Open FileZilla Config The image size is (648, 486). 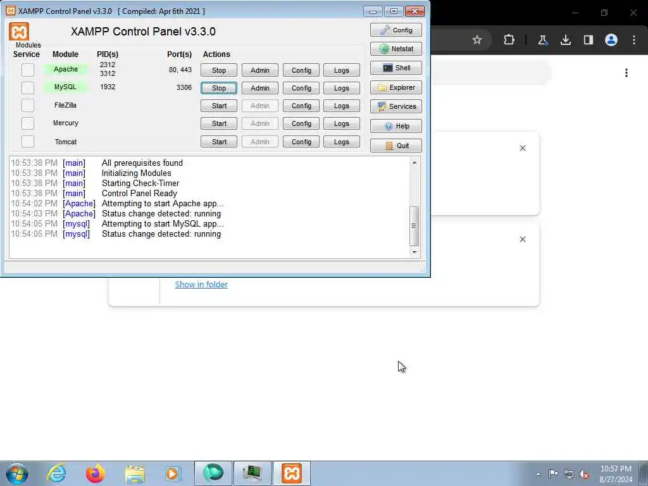click(301, 106)
